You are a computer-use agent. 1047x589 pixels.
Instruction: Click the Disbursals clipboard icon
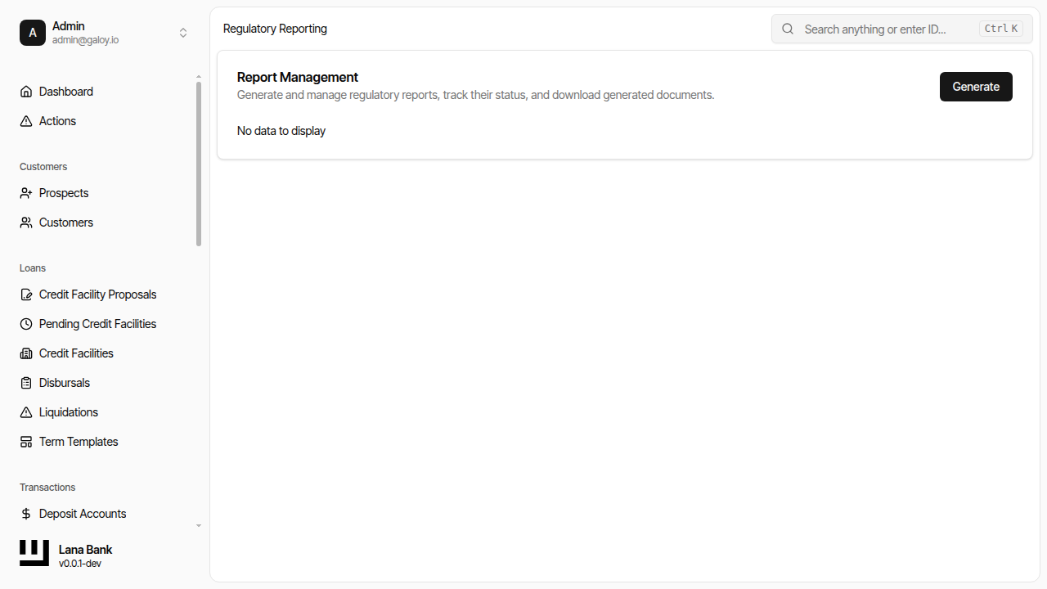coord(25,382)
